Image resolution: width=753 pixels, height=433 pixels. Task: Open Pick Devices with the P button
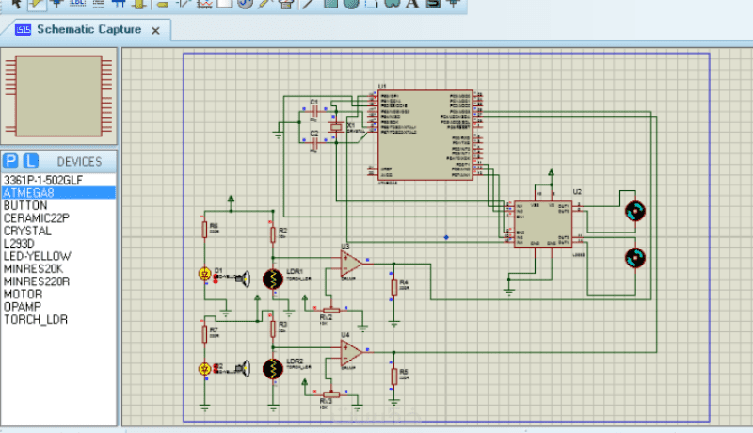10,161
